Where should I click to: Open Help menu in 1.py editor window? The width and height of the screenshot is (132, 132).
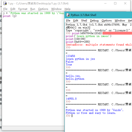[x=67, y=9]
